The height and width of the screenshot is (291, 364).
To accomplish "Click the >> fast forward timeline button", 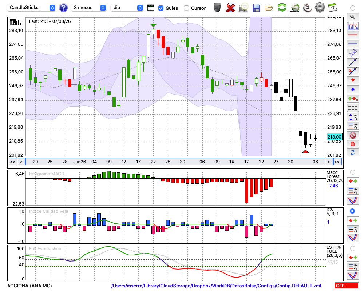I will click(x=337, y=162).
